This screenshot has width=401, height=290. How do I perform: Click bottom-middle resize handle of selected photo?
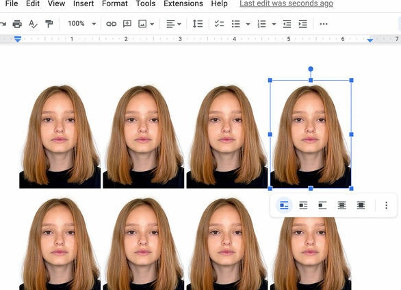point(311,188)
